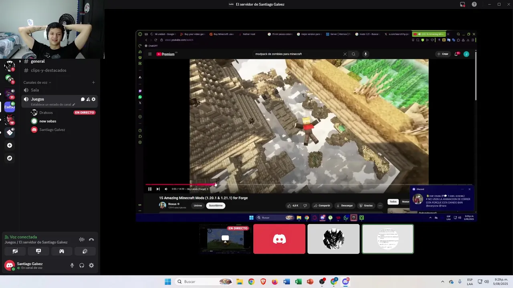The image size is (513, 288).
Task: Click the Windows Start button
Action: click(x=168, y=282)
